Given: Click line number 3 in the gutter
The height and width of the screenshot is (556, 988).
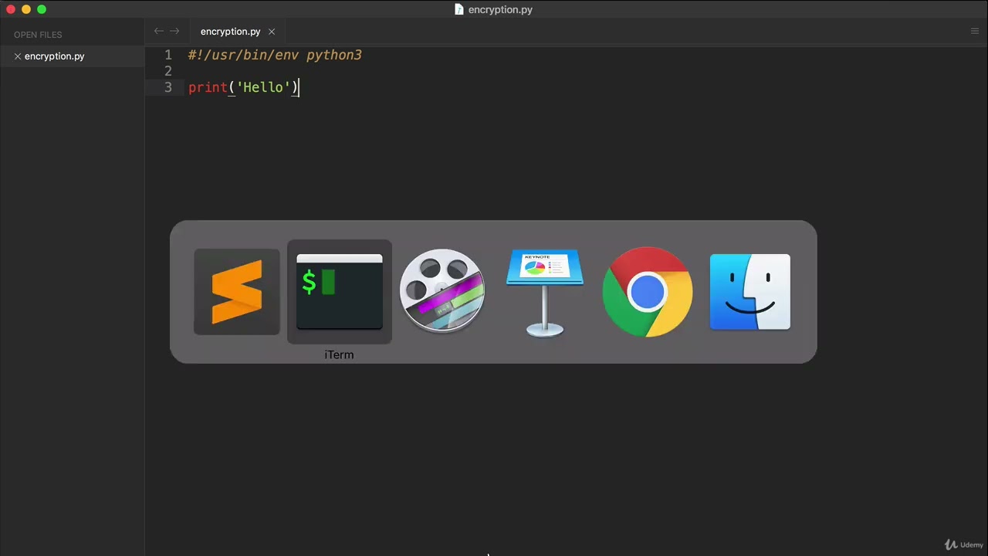Looking at the screenshot, I should pyautogui.click(x=168, y=87).
